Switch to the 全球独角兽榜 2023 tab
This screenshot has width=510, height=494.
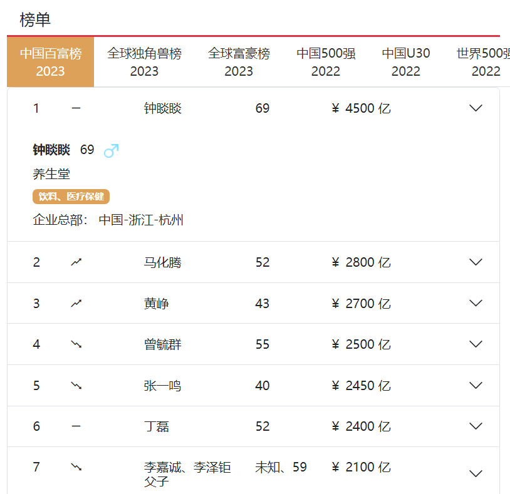[144, 62]
